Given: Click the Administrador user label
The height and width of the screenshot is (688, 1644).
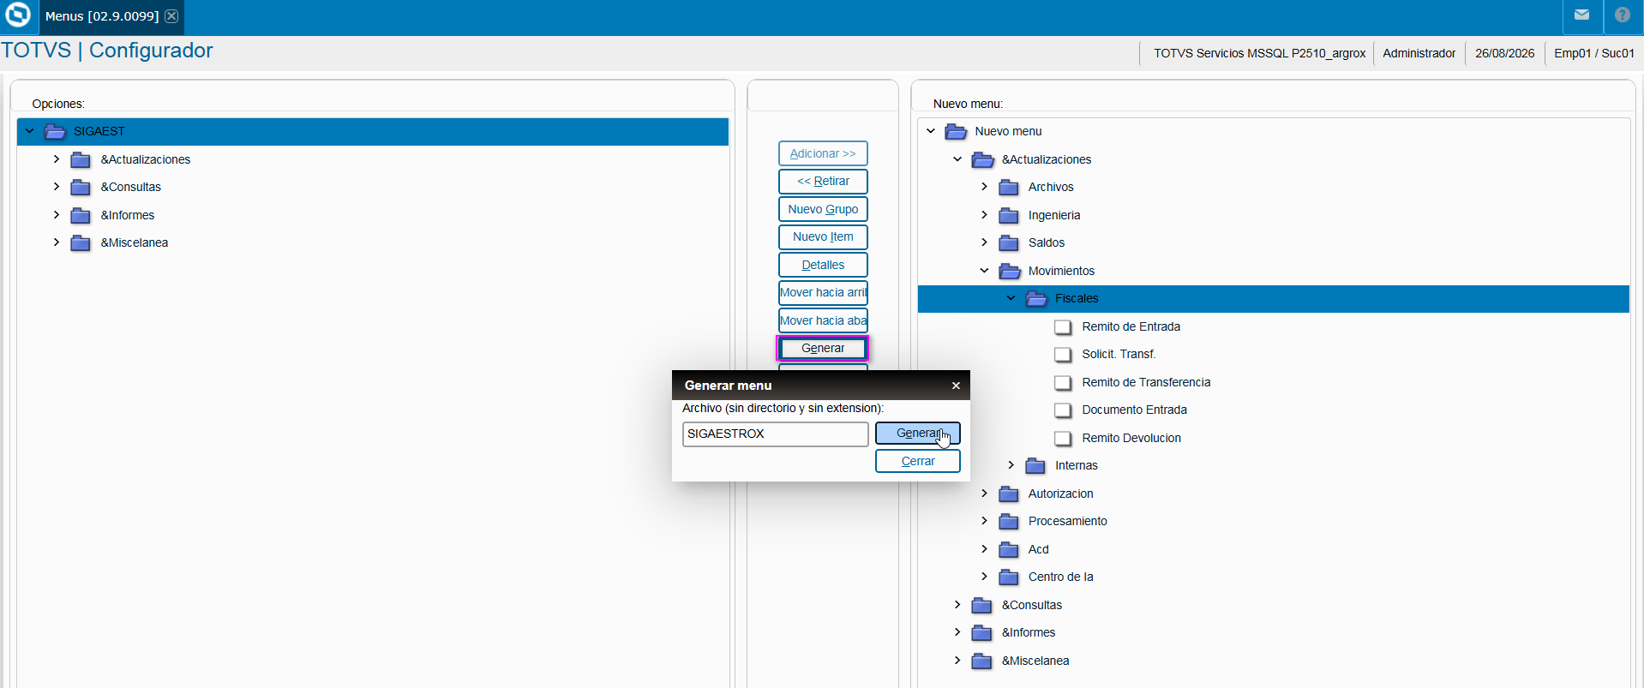Looking at the screenshot, I should point(1419,53).
